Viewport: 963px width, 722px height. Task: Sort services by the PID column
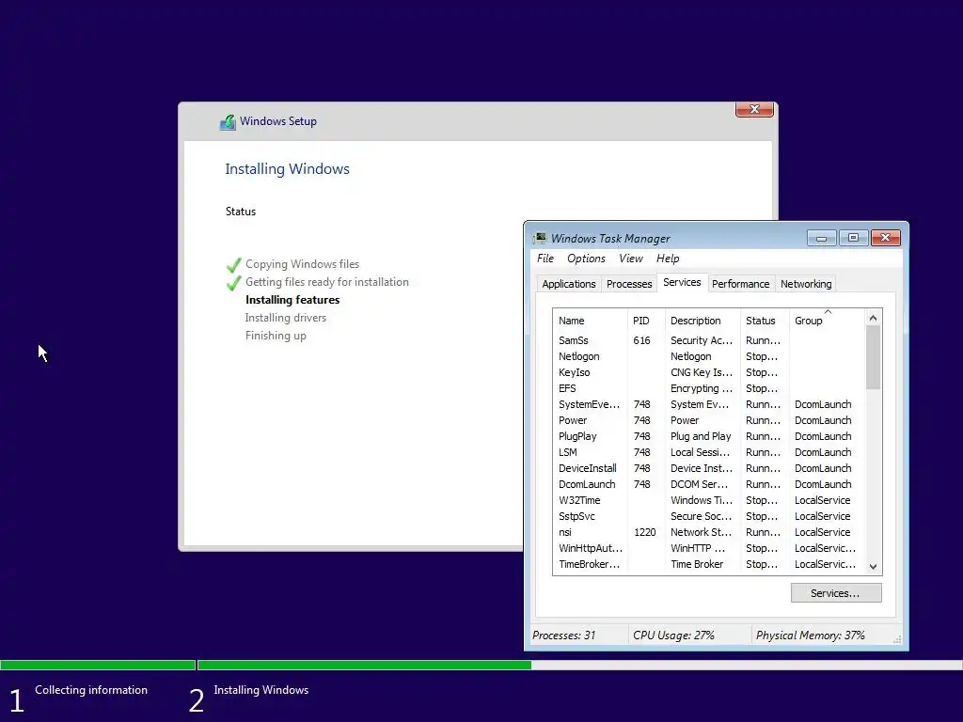click(x=645, y=321)
